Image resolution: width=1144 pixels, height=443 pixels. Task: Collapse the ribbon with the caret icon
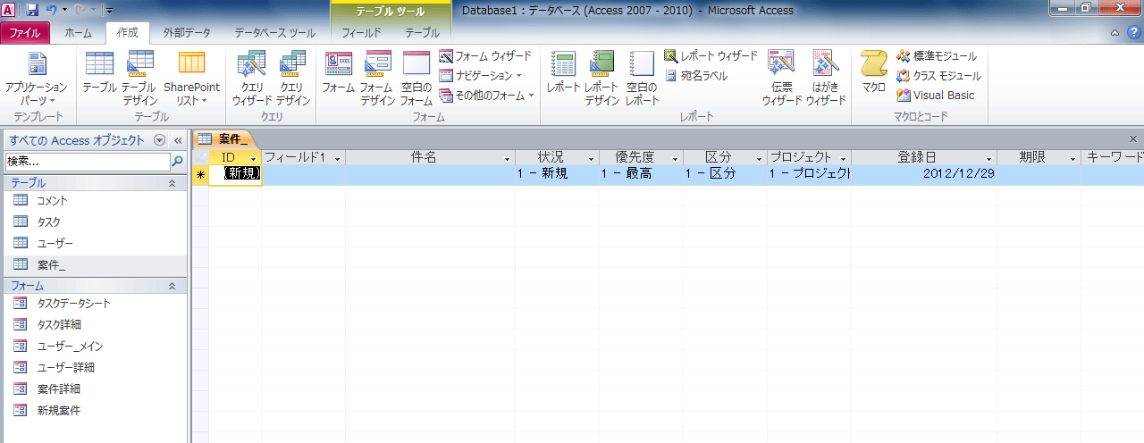1115,33
